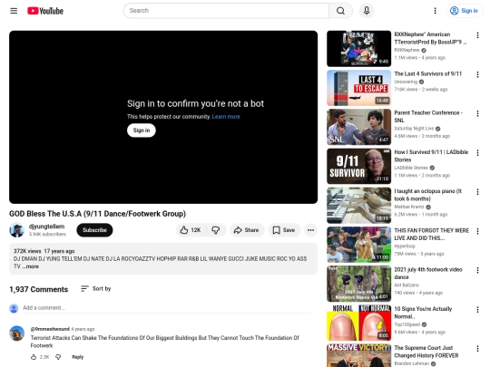Dislike the video with thumbs down

pyautogui.click(x=216, y=230)
